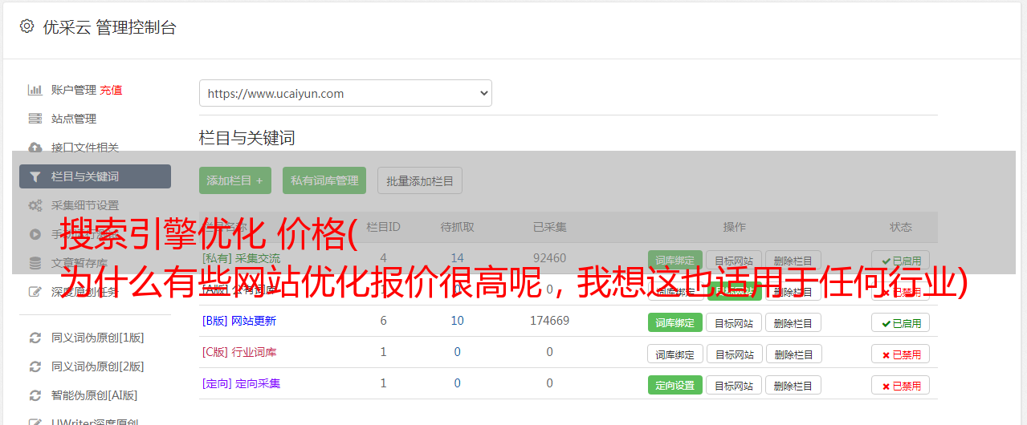The height and width of the screenshot is (425, 1027).
Task: Toggle the 已禁用 status for 行业词库
Action: point(901,354)
